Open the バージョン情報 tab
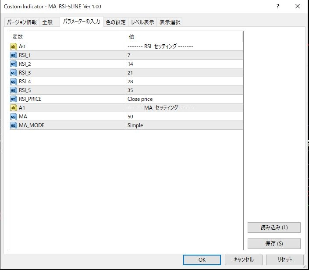 coord(22,22)
